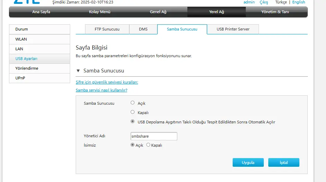Open WLAN in the sidebar
Image resolution: width=326 pixels, height=182 pixels.
point(39,39)
